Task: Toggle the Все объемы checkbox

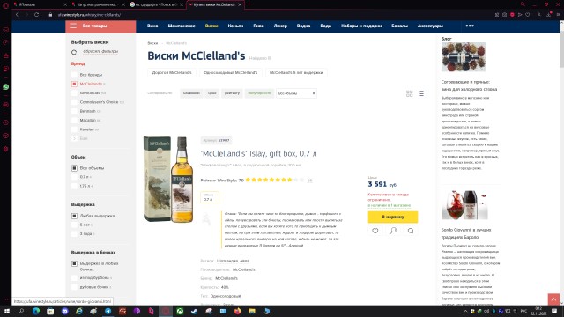Action: click(x=74, y=168)
